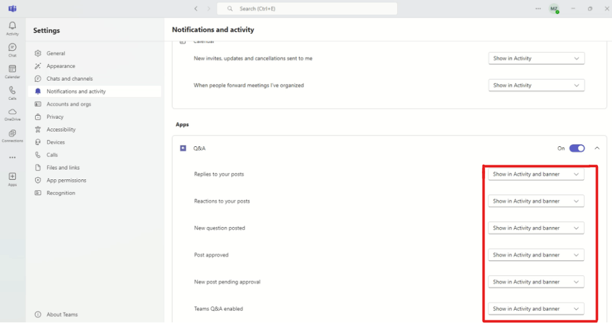Select Accounts and orgs settings
This screenshot has height=323, width=612.
(x=94, y=104)
